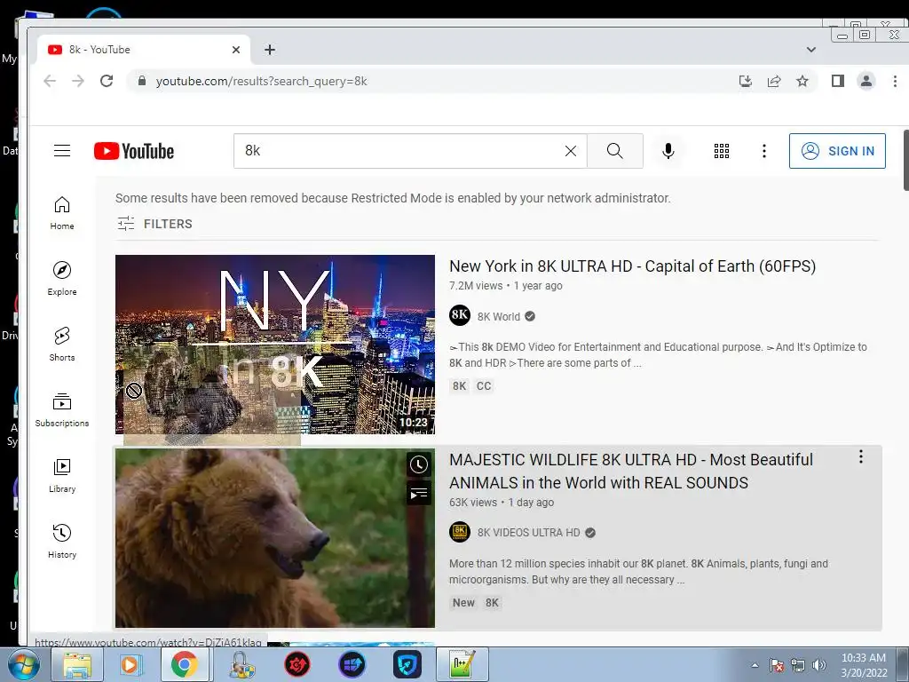Viewport: 909px width, 682px height.
Task: Go back in Chrome
Action: pos(50,81)
